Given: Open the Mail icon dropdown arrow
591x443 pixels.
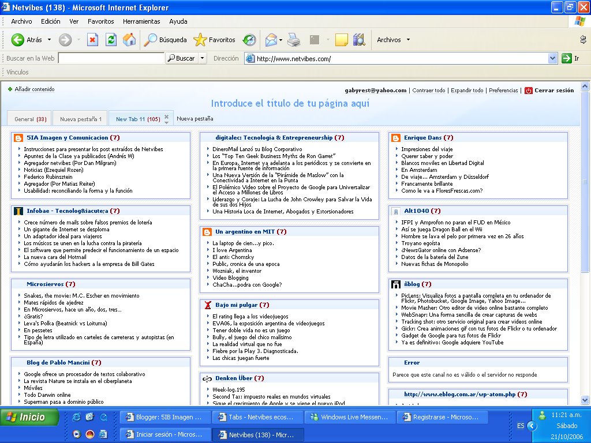Looking at the screenshot, I should 281,40.
